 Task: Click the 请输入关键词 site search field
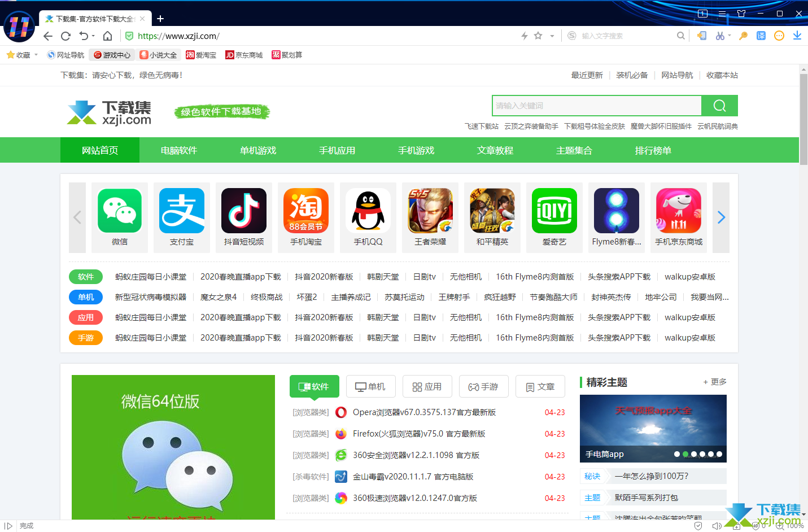tap(597, 106)
